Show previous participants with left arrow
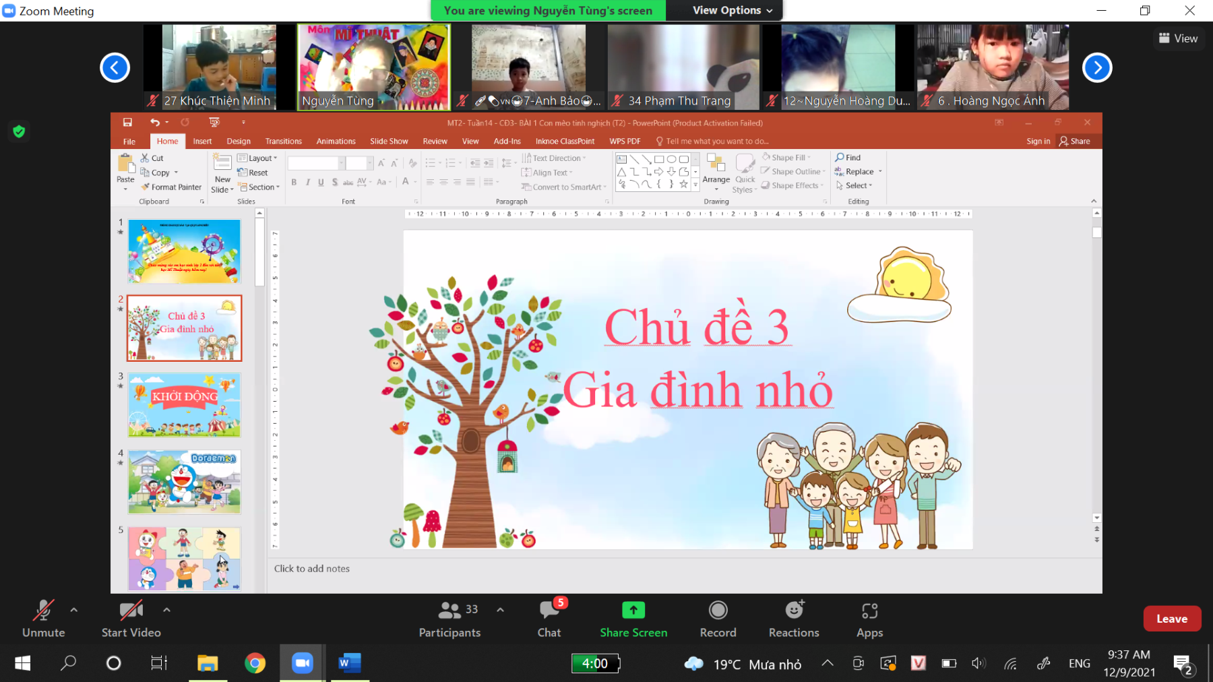 pos(115,67)
